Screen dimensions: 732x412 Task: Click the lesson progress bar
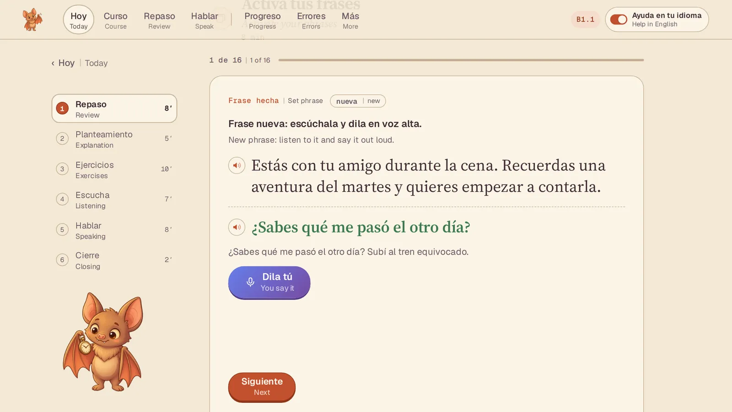tap(461, 60)
